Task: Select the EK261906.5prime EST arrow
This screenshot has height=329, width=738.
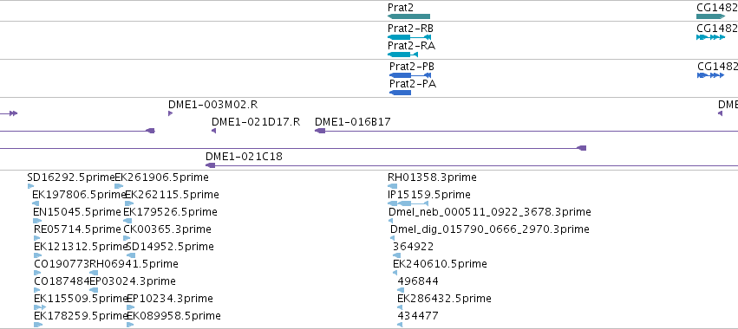Action: click(x=119, y=186)
